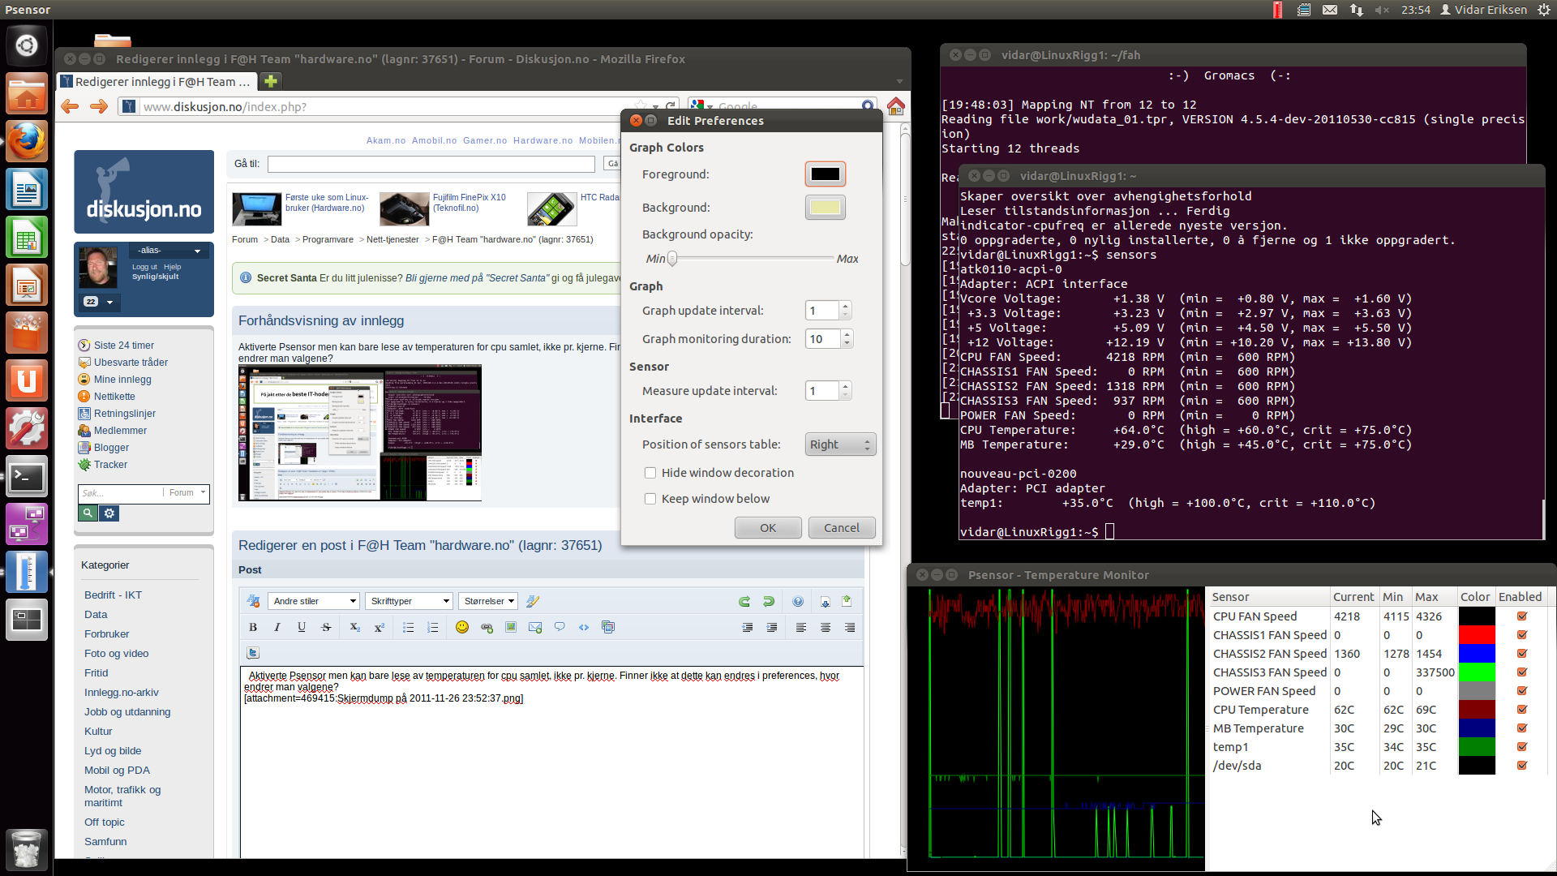
Task: Increase Graph monitoring duration spinner
Action: 847,334
